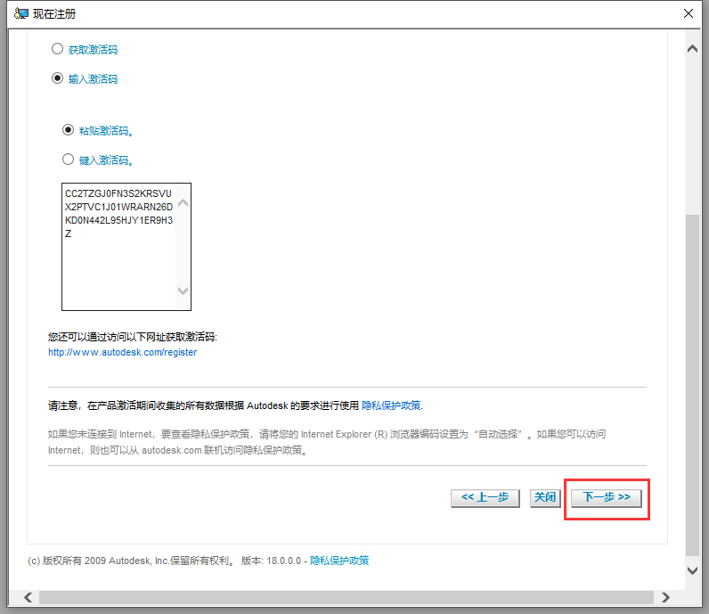Choose the 粘贴激活码 radio button
The image size is (709, 614).
tap(68, 130)
